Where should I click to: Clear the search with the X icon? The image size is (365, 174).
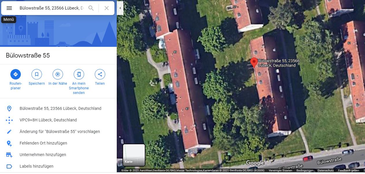[x=107, y=8]
